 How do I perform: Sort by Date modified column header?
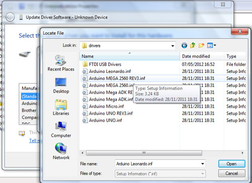pyautogui.click(x=202, y=56)
